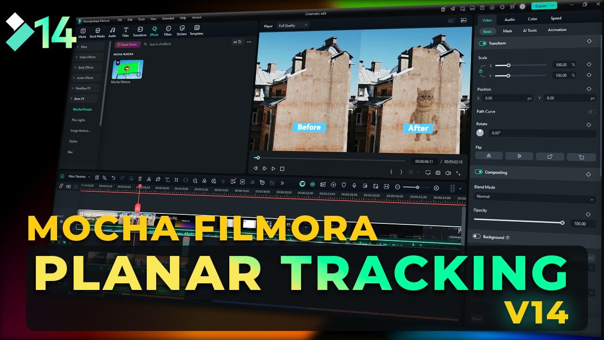Add keyframe diamond for Rotate
Screen dimensions: 604x340
click(588, 125)
